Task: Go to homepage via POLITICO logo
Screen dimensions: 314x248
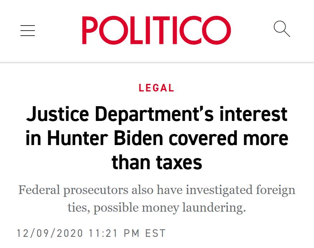Action: (x=156, y=30)
